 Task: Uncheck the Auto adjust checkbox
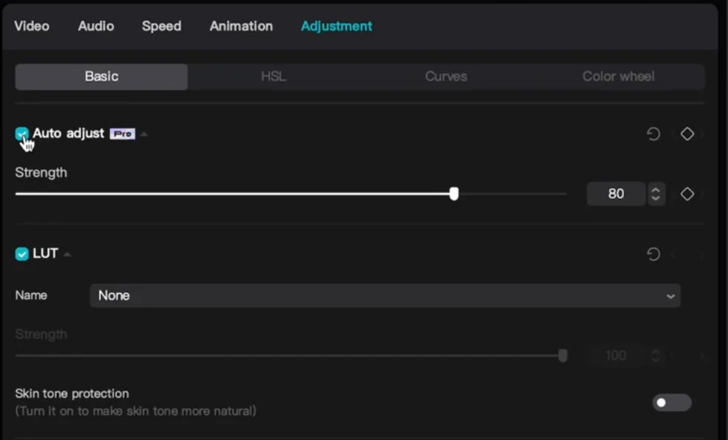[22, 134]
